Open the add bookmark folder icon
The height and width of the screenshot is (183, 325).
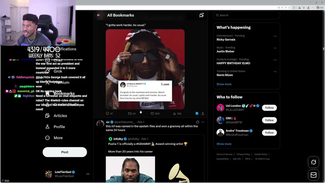tap(201, 15)
